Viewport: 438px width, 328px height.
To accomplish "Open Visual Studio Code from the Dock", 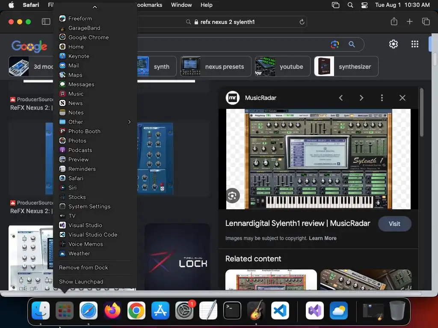I will [x=280, y=310].
